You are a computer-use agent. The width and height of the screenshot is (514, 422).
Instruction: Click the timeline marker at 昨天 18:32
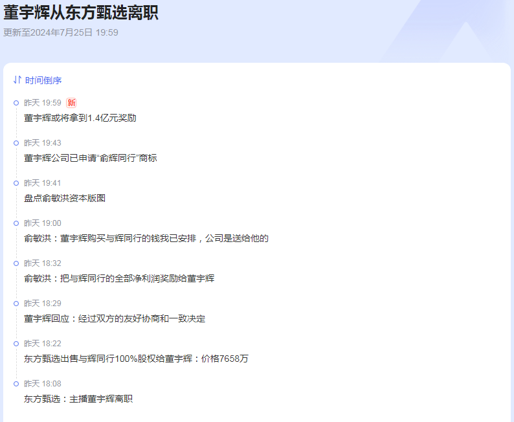16,263
